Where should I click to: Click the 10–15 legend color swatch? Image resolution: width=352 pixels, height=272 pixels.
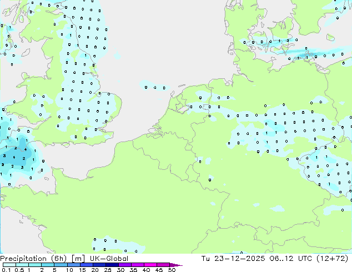coord(73,265)
